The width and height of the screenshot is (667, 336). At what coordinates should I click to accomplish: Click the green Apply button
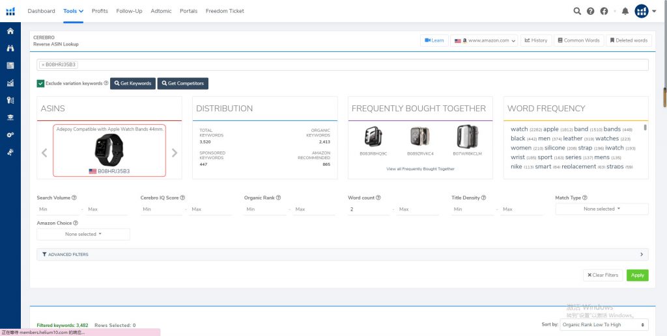coord(637,275)
